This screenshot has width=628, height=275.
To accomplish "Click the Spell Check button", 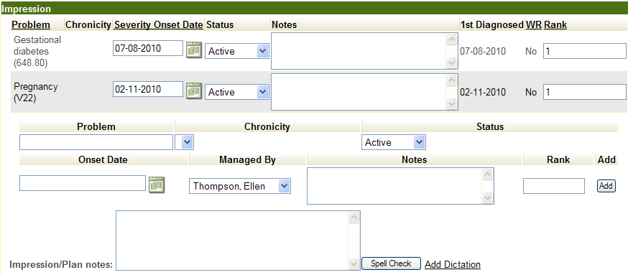I will tap(391, 264).
